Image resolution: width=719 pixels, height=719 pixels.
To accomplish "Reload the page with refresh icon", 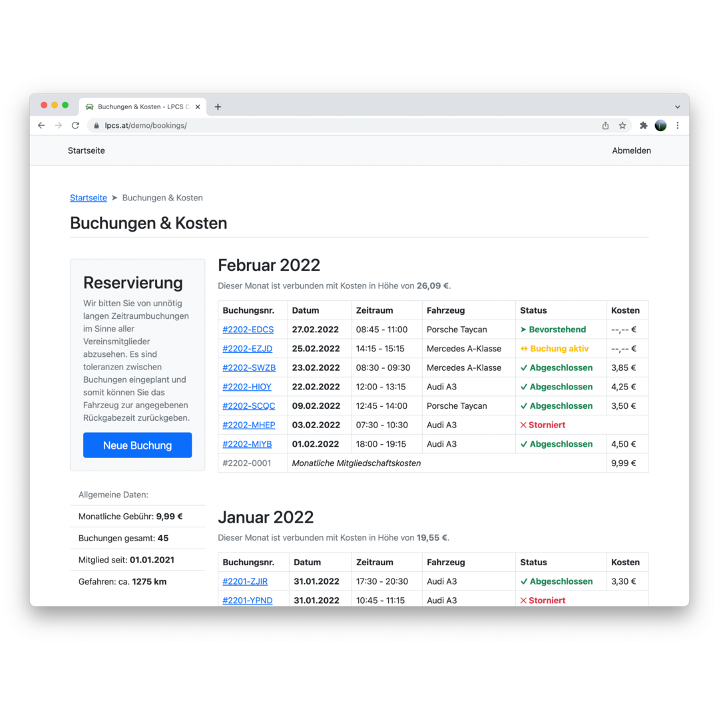I will pyautogui.click(x=75, y=125).
